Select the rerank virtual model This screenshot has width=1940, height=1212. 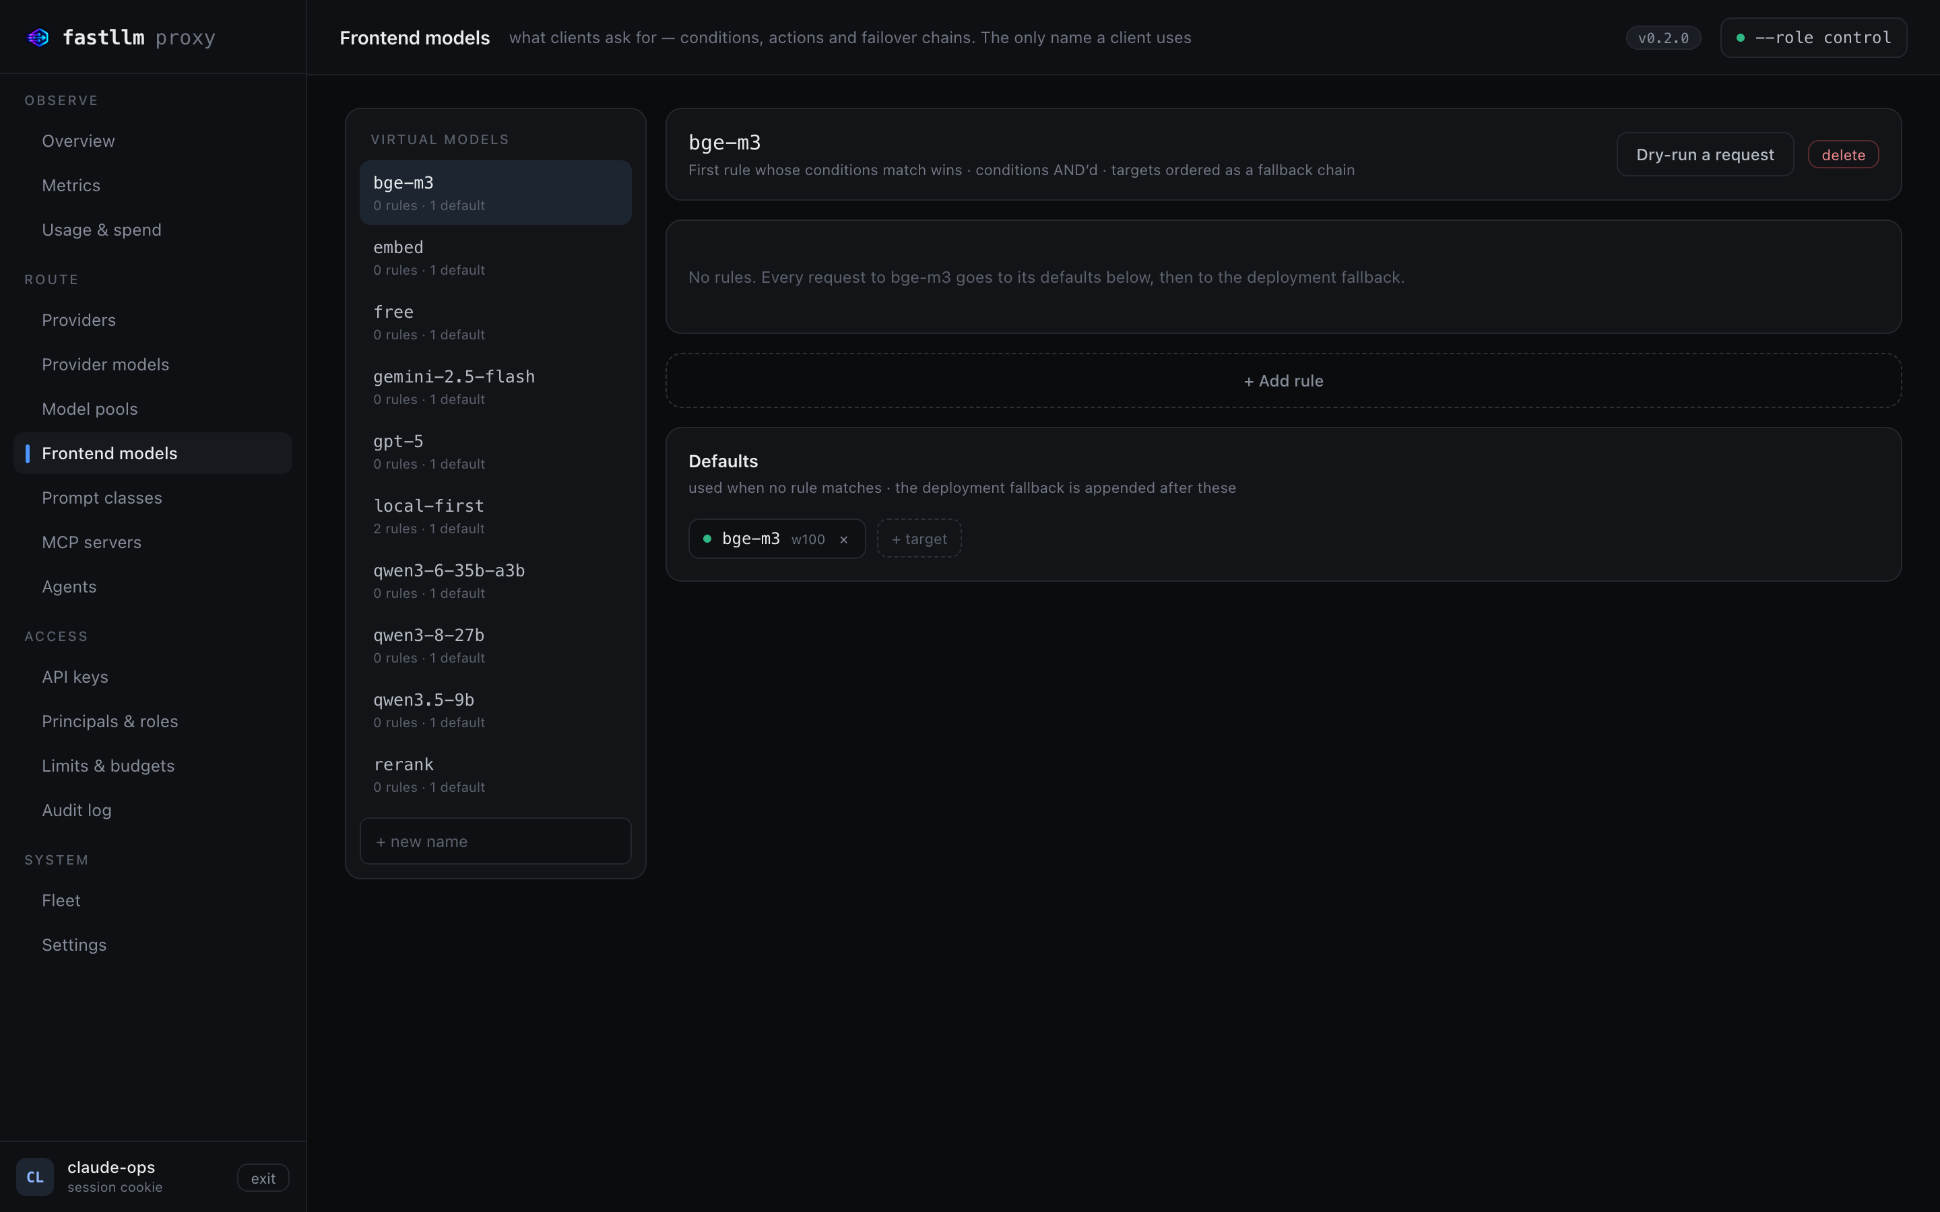click(495, 775)
